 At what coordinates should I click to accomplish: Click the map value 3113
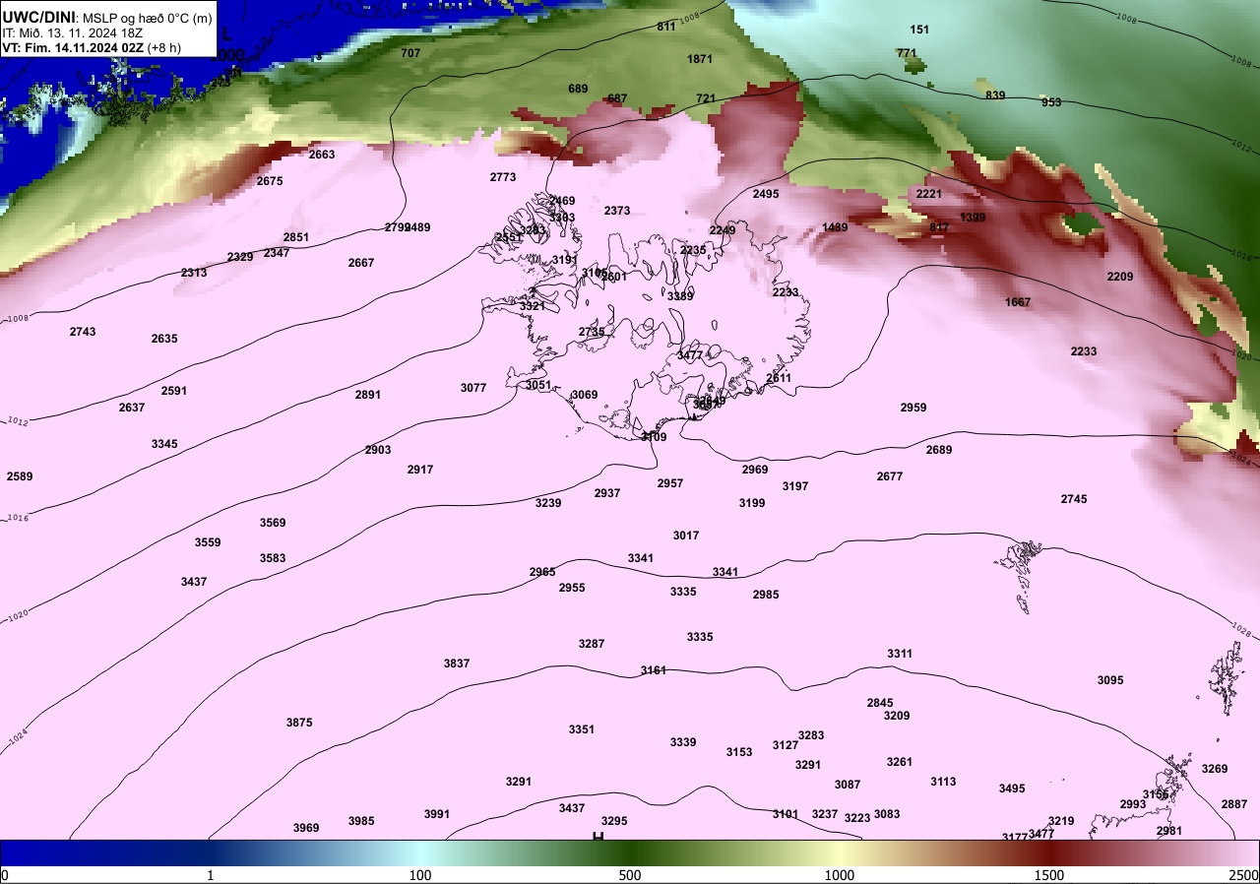[943, 782]
